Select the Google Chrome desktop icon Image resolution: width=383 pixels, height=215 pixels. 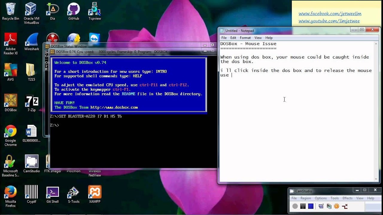coord(10,136)
